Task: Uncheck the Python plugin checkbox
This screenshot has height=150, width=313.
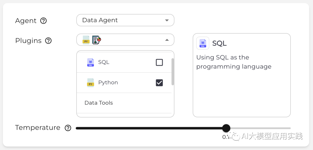Action: point(159,83)
